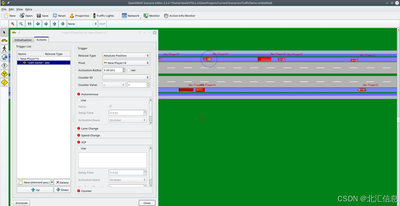Select the globe tool in sidebar
Screen dimensions: 400x206
[4, 57]
